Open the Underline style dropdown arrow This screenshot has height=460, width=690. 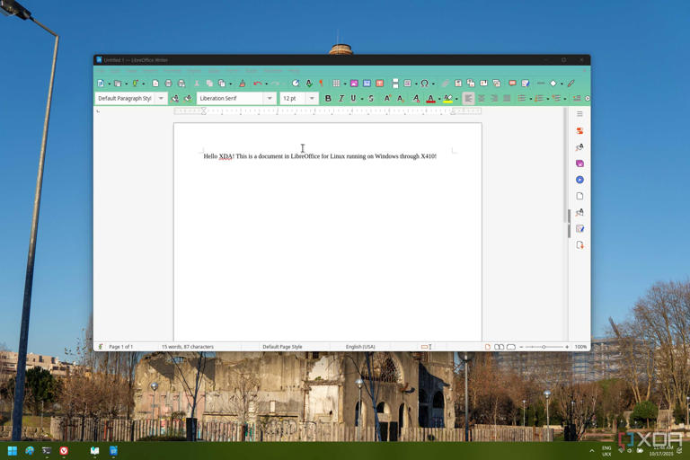(x=362, y=99)
